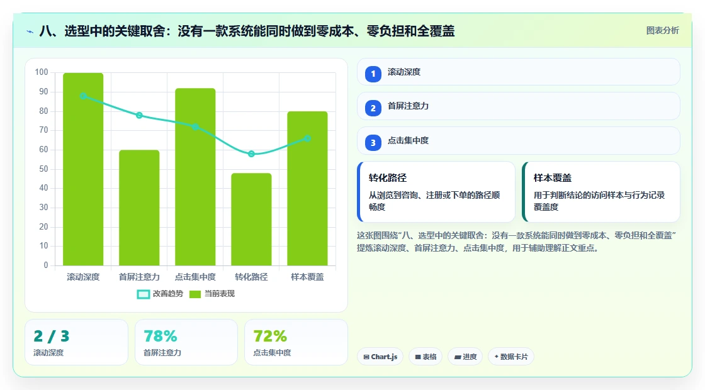
Task: Click the 点击集中度 green bar
Action: click(195, 177)
